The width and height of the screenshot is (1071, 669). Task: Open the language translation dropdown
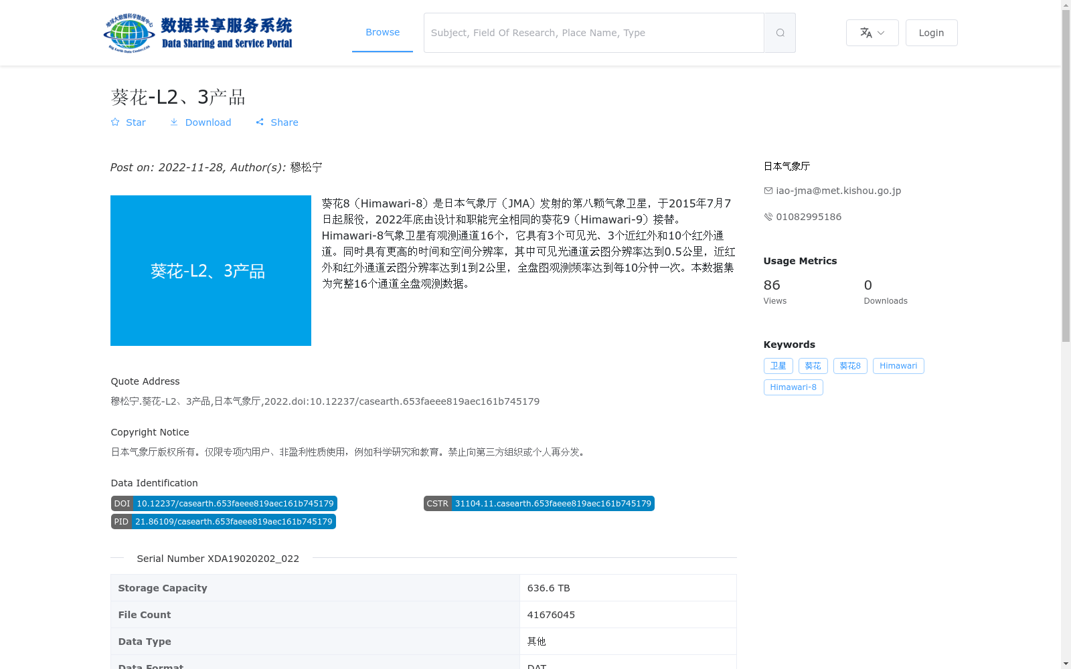click(872, 33)
